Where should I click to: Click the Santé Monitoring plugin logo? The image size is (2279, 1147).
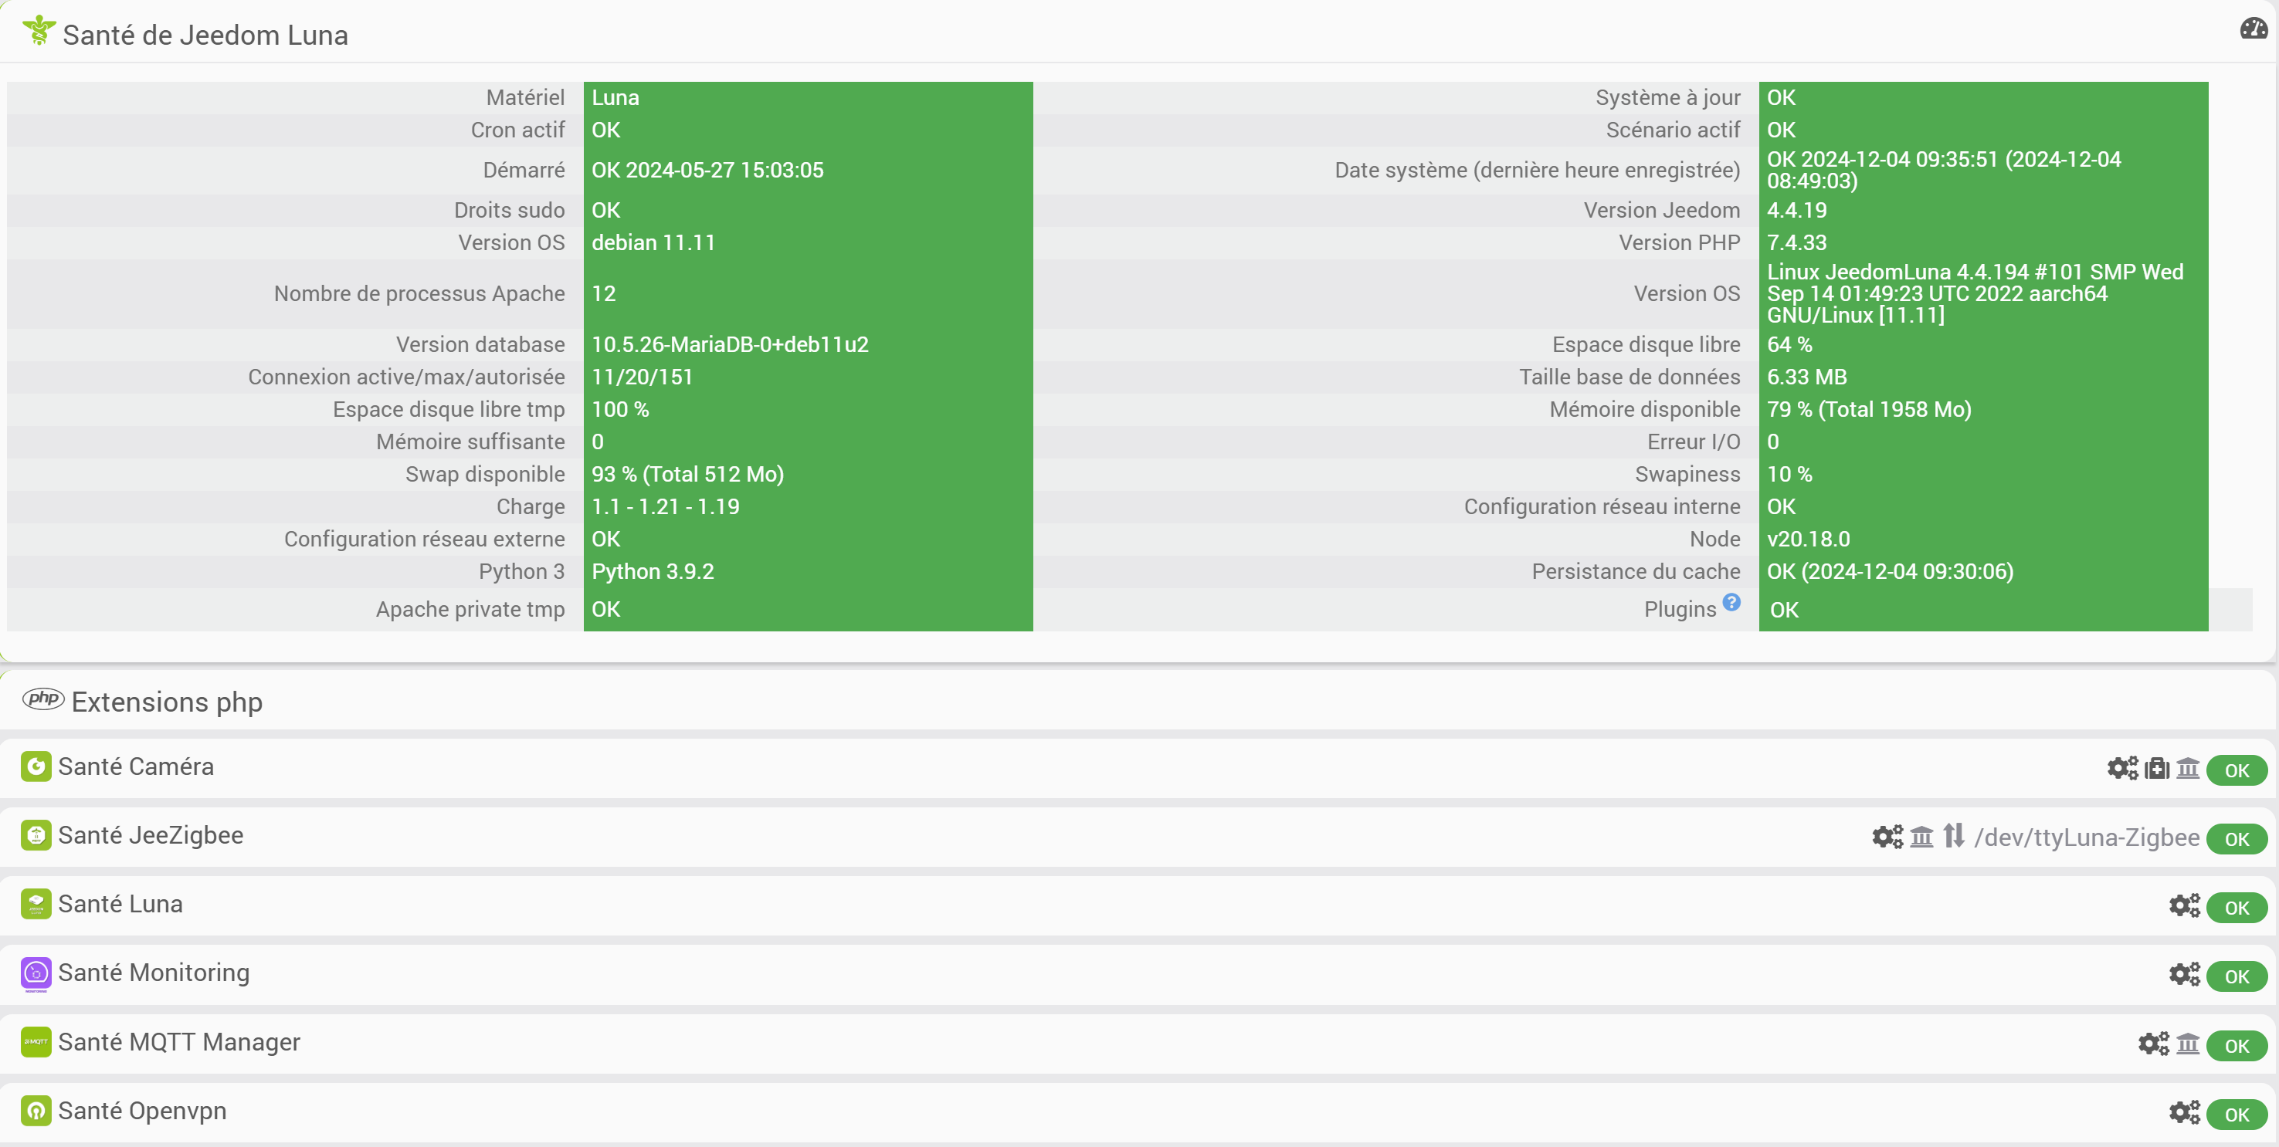pos(36,973)
